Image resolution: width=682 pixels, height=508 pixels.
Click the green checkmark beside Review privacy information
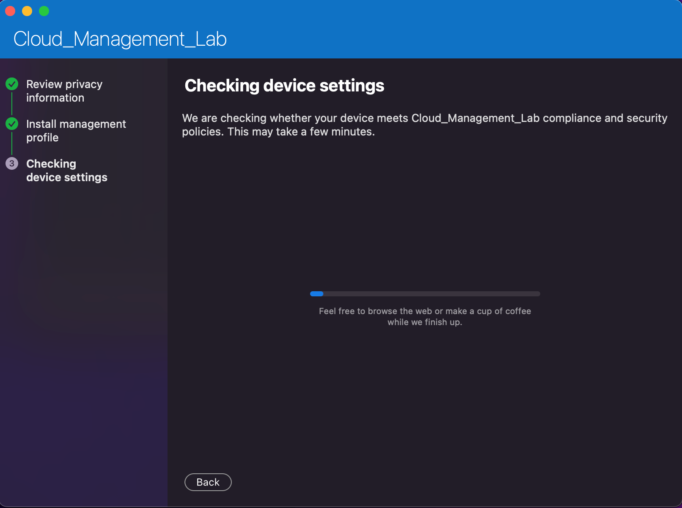click(x=12, y=84)
